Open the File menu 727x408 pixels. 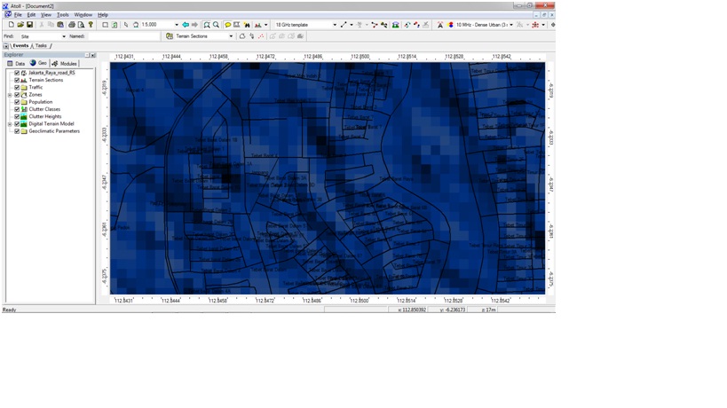point(18,15)
